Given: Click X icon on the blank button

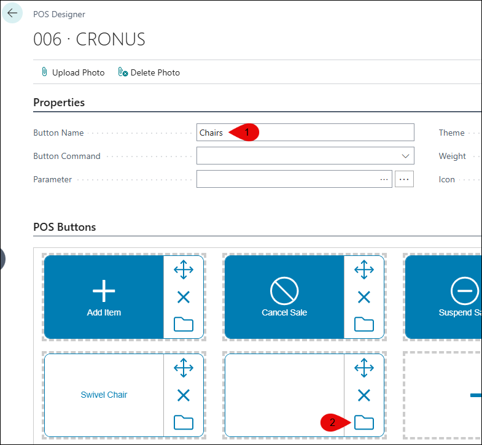Looking at the screenshot, I should coord(364,395).
